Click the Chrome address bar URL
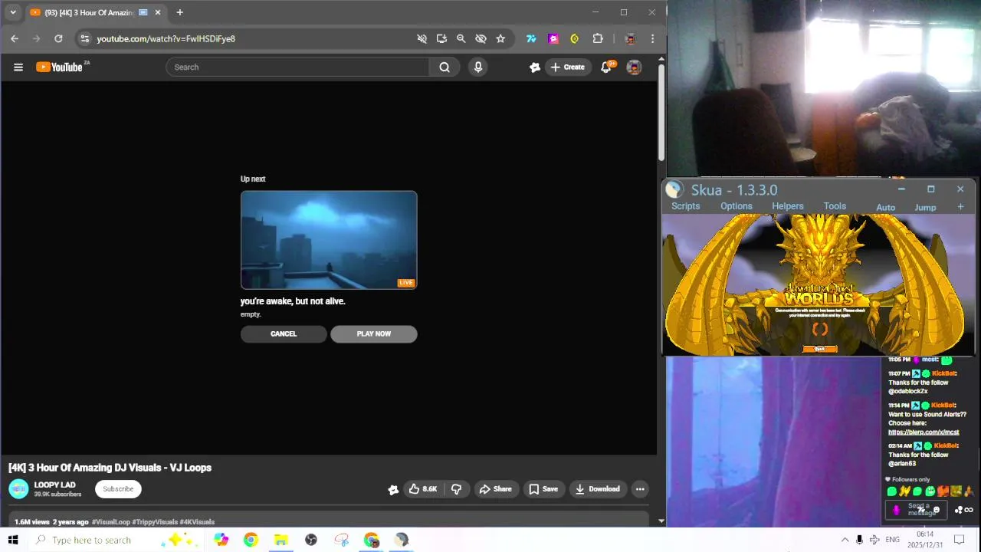 [166, 38]
